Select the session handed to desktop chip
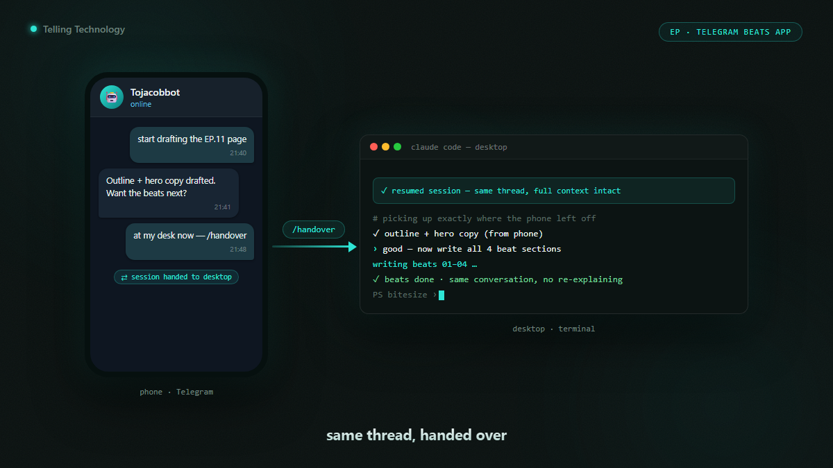This screenshot has width=833, height=468. point(176,277)
